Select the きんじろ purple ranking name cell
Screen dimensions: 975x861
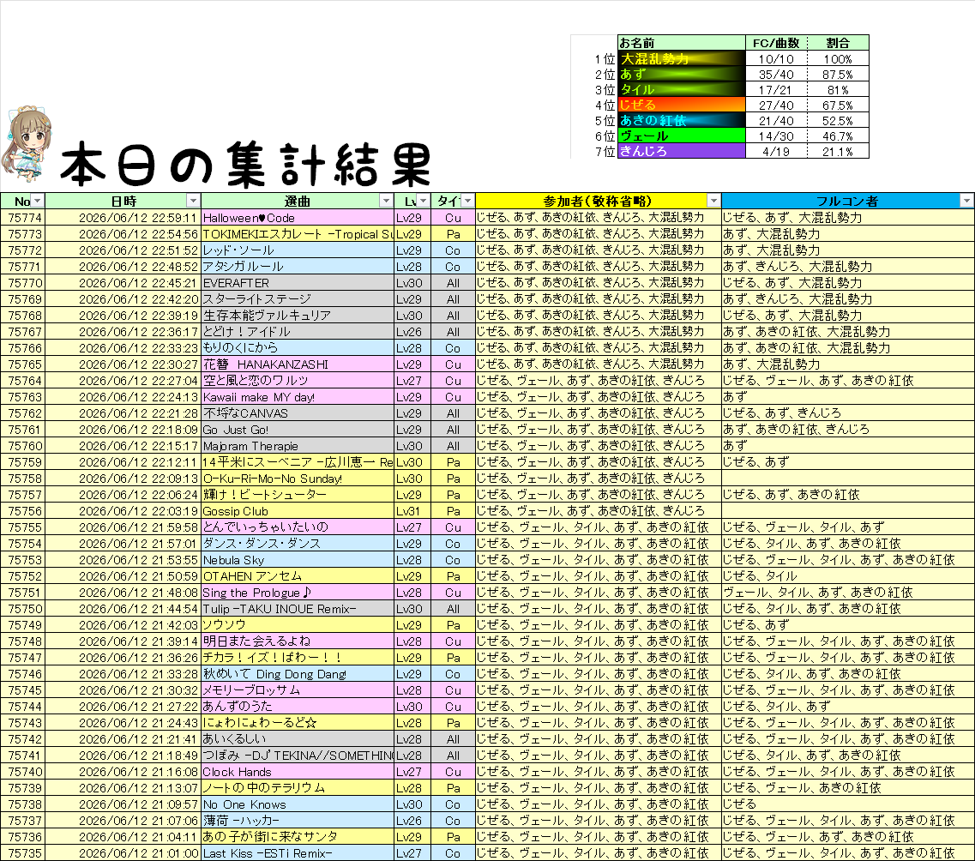point(682,151)
